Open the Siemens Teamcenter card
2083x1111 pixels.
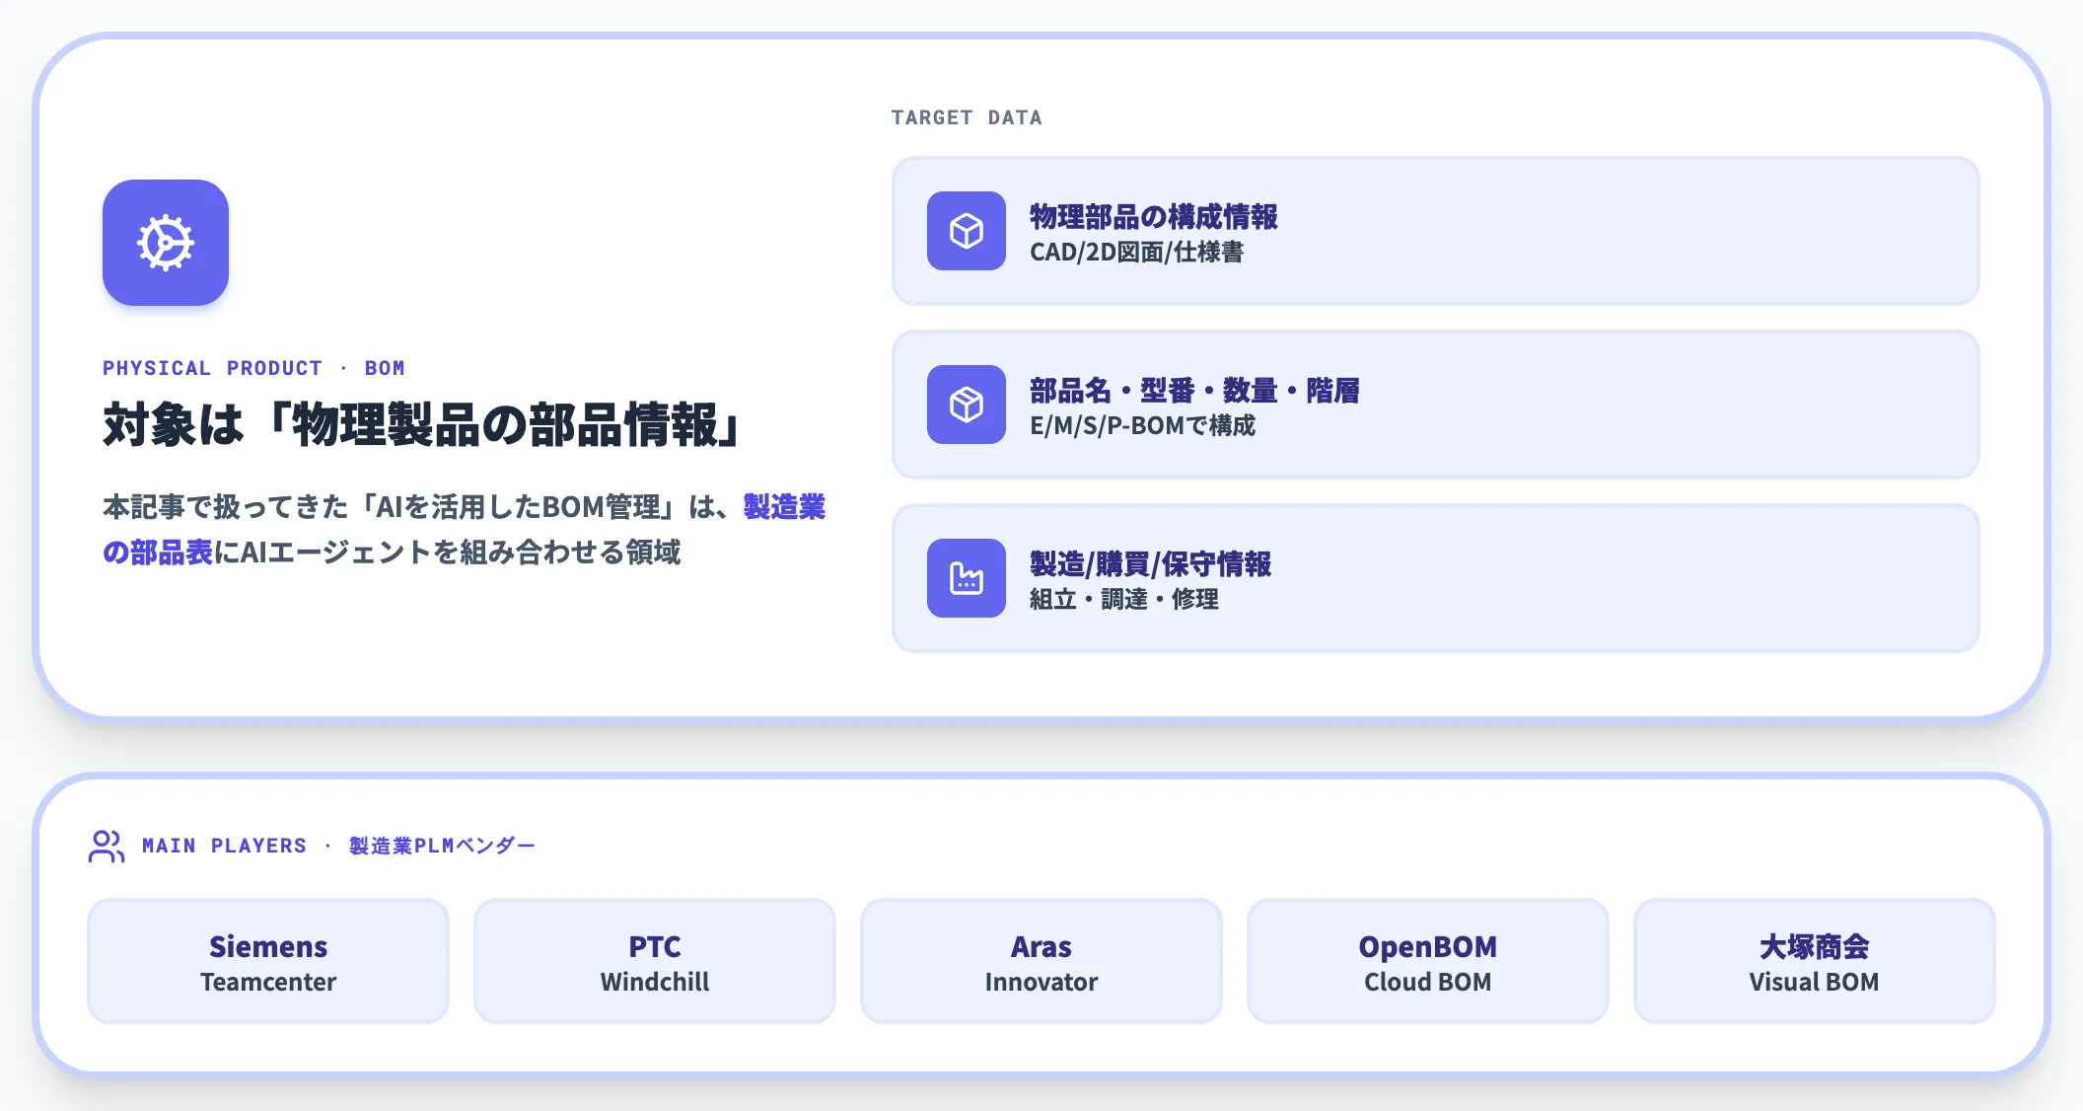coord(268,961)
